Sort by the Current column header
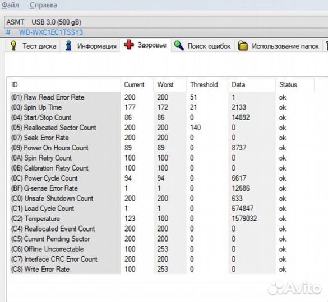The width and height of the screenshot is (328, 302). (x=134, y=85)
